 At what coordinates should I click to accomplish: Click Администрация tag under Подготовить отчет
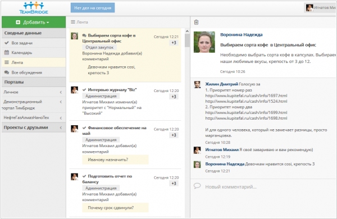[101, 188]
